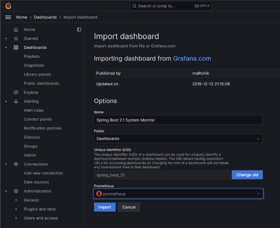
Task: Open General under Administration
Action: click(x=31, y=200)
